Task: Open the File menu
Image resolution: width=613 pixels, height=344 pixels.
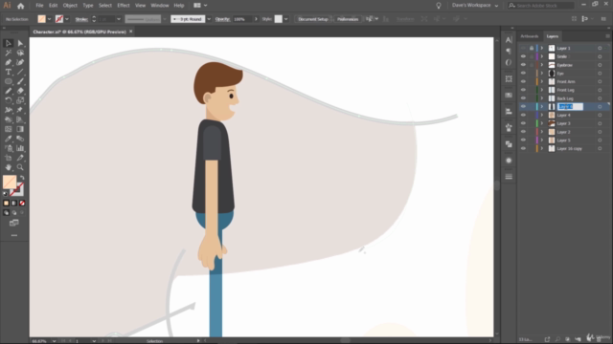Action: [39, 6]
